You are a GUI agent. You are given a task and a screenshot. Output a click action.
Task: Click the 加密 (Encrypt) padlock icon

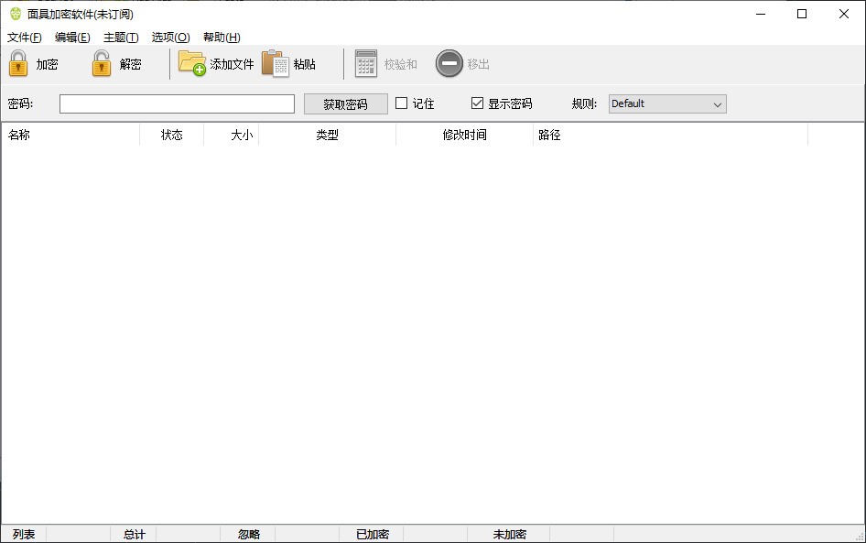(18, 64)
